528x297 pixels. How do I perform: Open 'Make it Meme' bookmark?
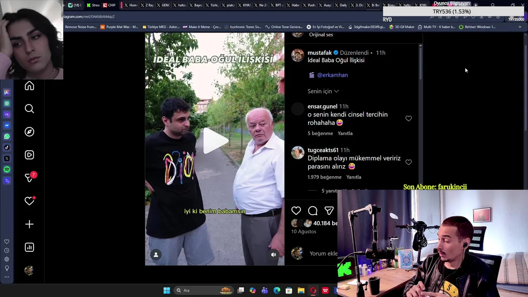coord(202,27)
